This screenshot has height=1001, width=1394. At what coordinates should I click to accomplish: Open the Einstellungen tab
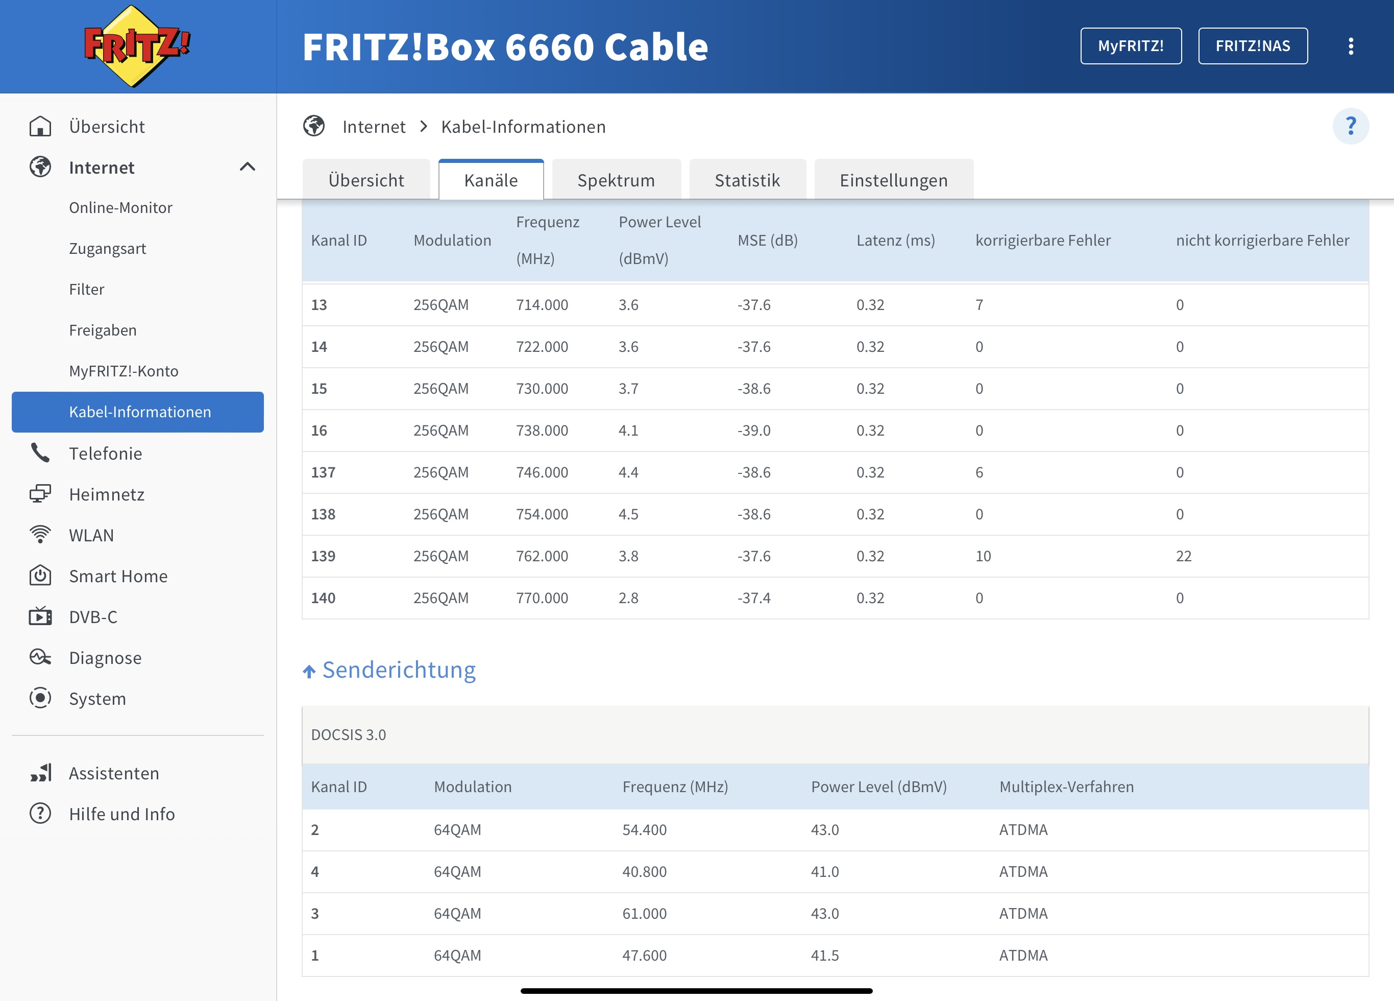coord(893,180)
